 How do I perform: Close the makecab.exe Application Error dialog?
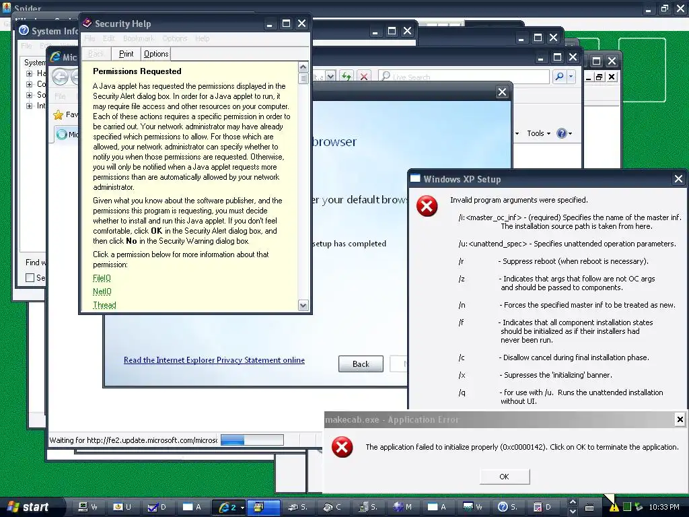(680, 419)
